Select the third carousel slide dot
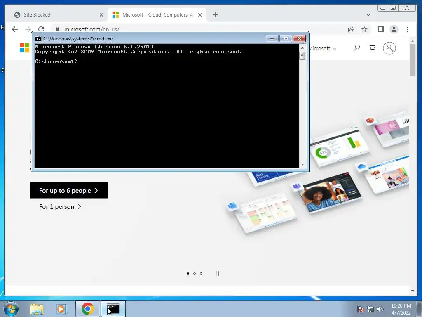422x317 pixels. (x=201, y=274)
